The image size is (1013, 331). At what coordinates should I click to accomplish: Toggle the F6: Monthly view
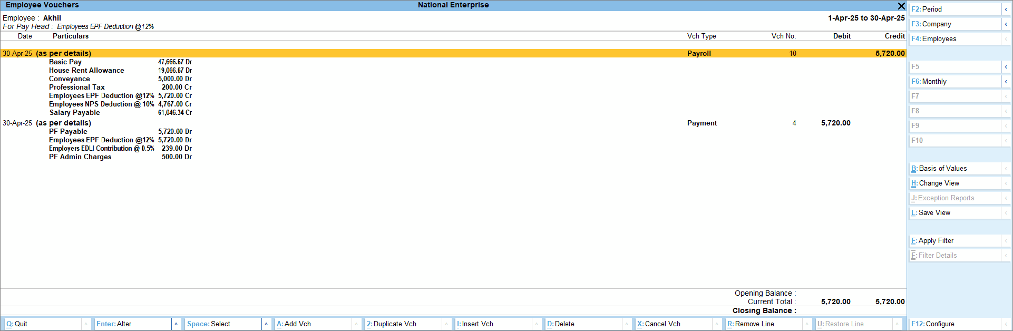click(x=954, y=82)
